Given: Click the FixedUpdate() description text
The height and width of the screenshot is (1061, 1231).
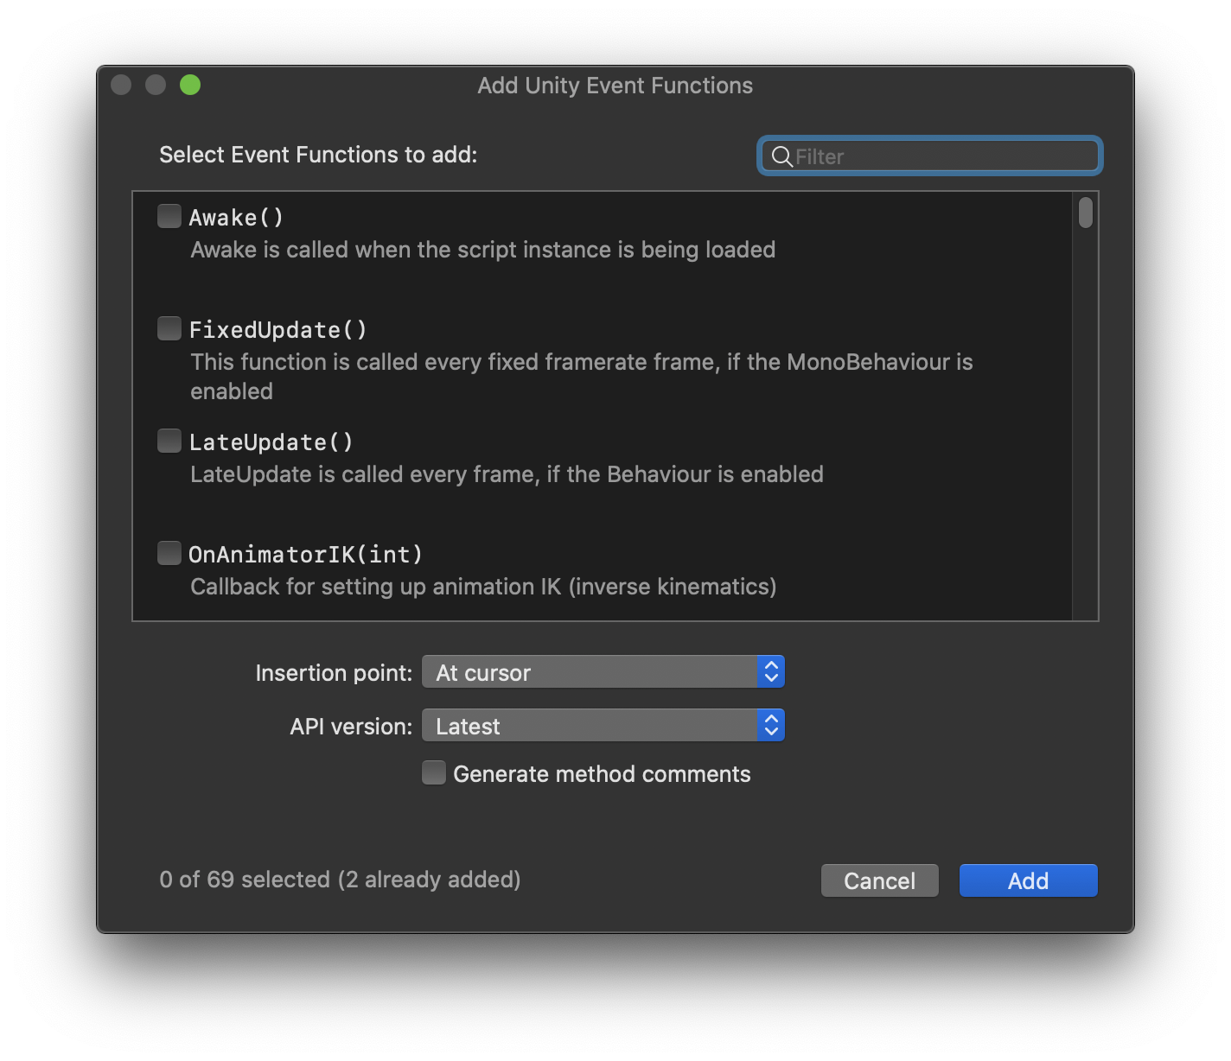Looking at the screenshot, I should pos(581,362).
